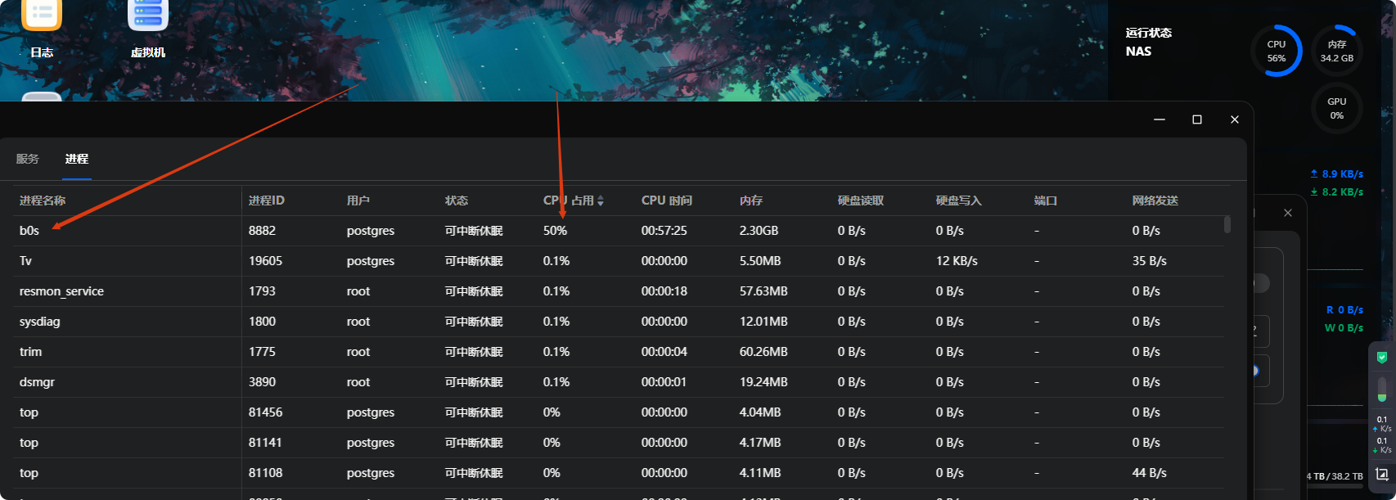The image size is (1396, 500).
Task: Close the panel behind the process window
Action: [x=1288, y=213]
